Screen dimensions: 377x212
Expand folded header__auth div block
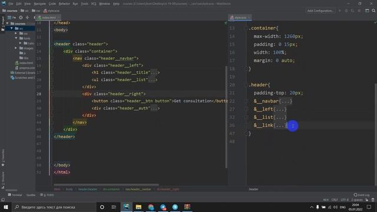(154, 108)
